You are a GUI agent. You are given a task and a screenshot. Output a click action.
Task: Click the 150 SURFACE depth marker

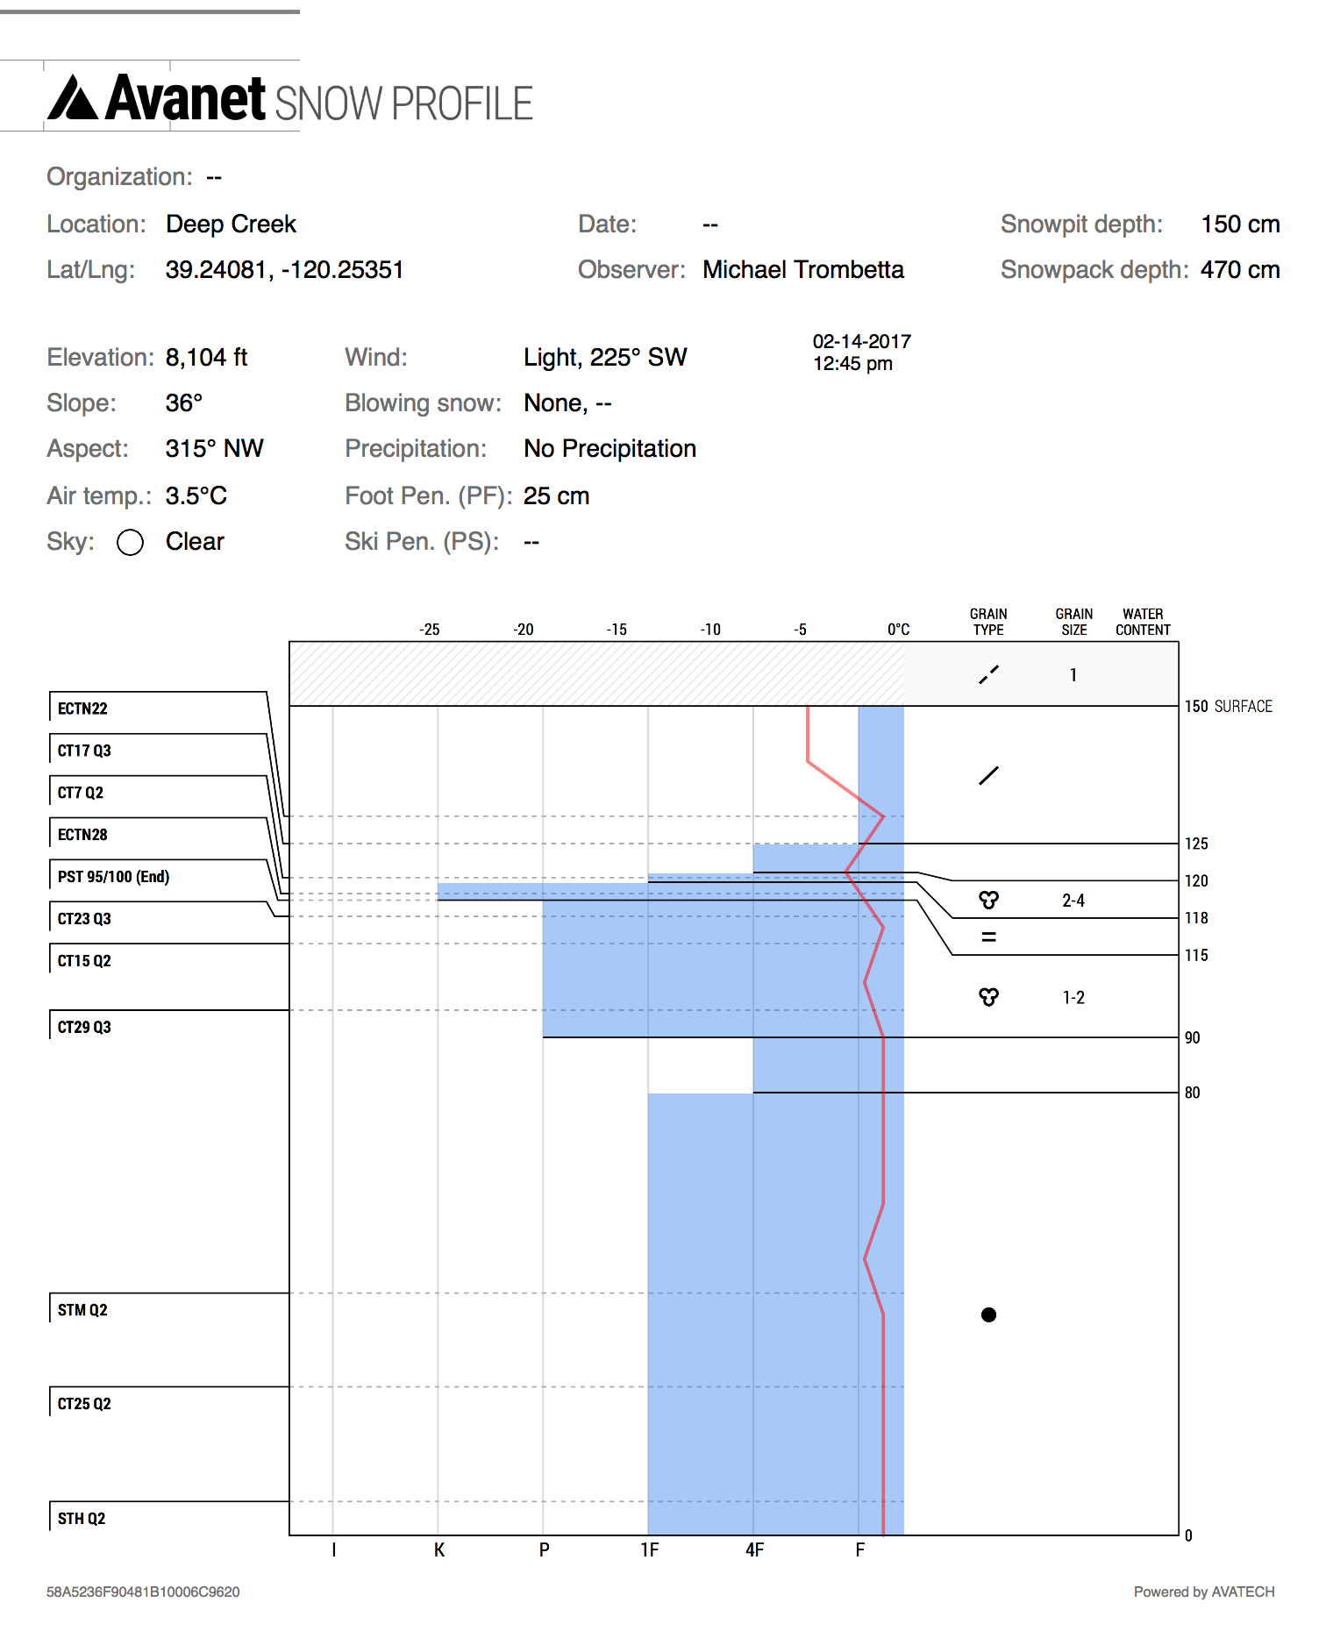click(x=1228, y=707)
